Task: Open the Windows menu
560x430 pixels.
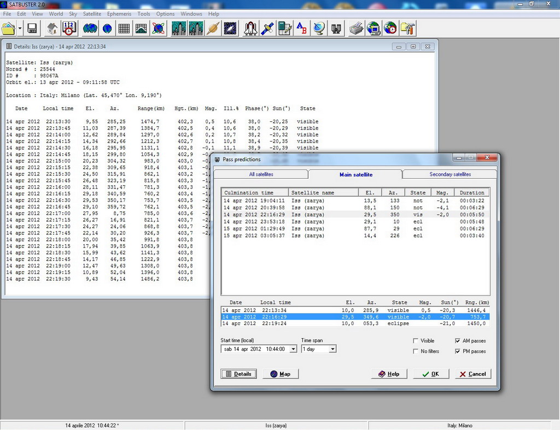Action: [191, 14]
